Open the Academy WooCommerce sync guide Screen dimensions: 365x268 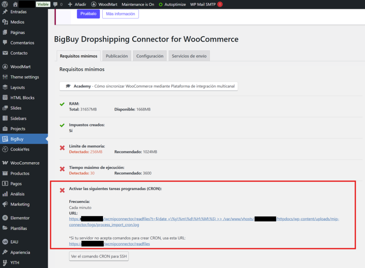coord(148,86)
